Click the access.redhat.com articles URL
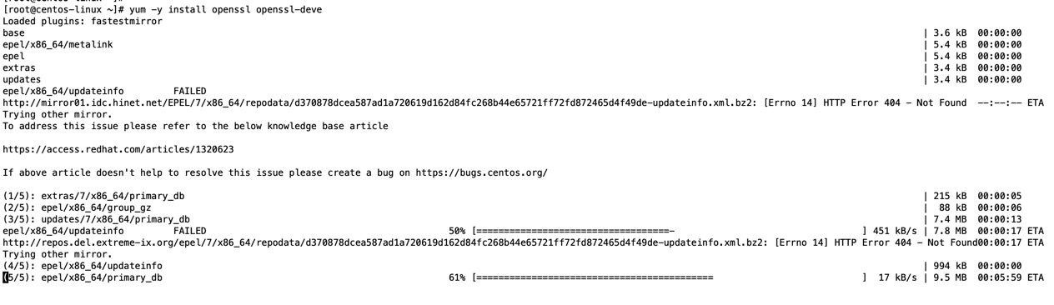 pyautogui.click(x=118, y=149)
